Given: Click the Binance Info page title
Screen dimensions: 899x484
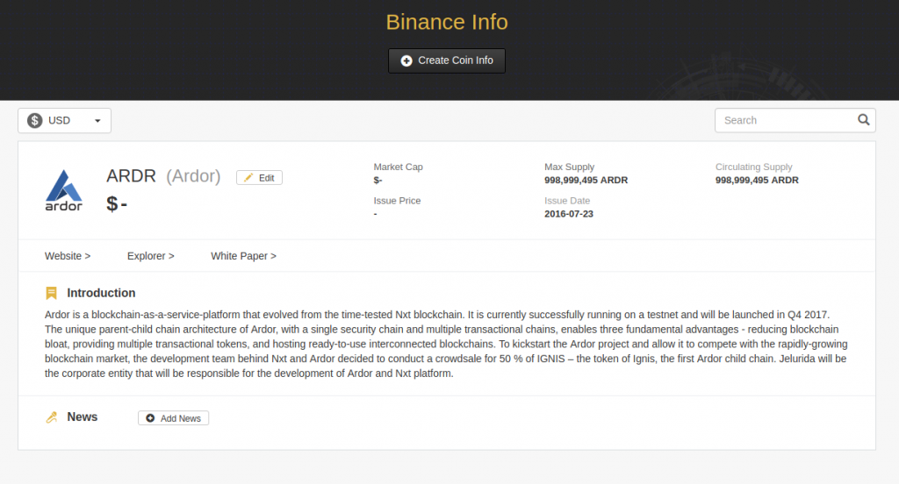Looking at the screenshot, I should point(447,22).
